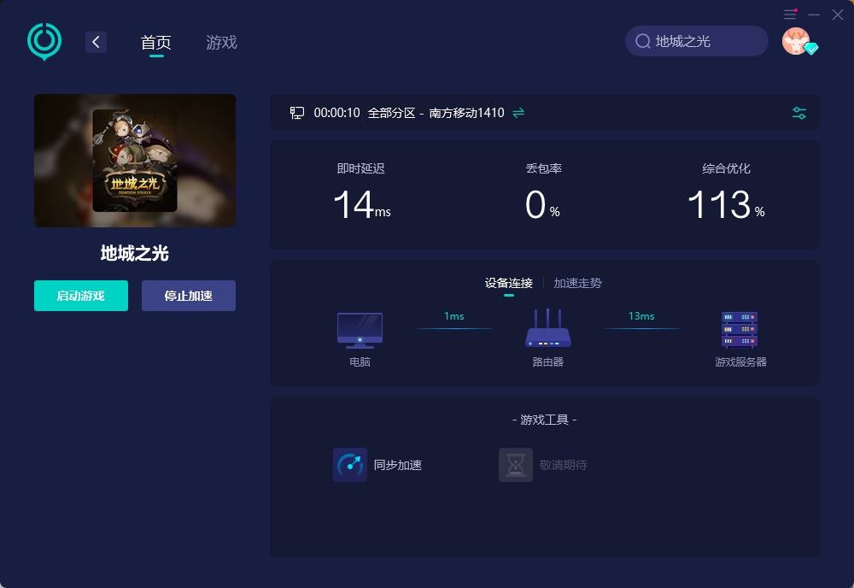Click the 游戏服务器 server icon
The width and height of the screenshot is (854, 588).
[x=740, y=329]
